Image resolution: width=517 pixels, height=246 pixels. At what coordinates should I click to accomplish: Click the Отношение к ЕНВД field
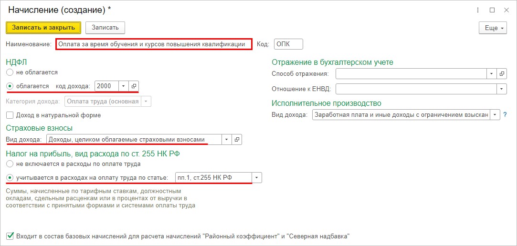click(416, 89)
